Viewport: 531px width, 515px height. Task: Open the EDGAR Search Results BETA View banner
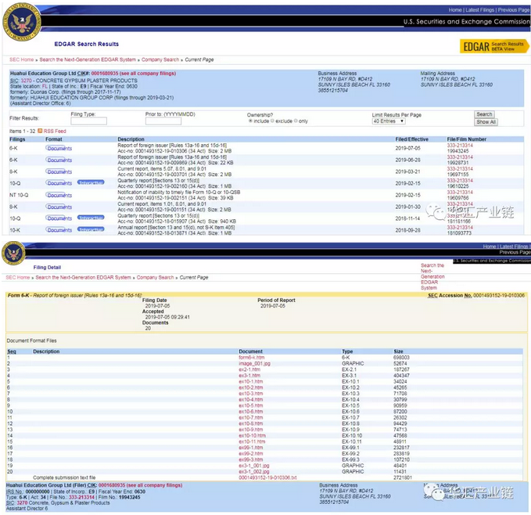[x=493, y=46]
